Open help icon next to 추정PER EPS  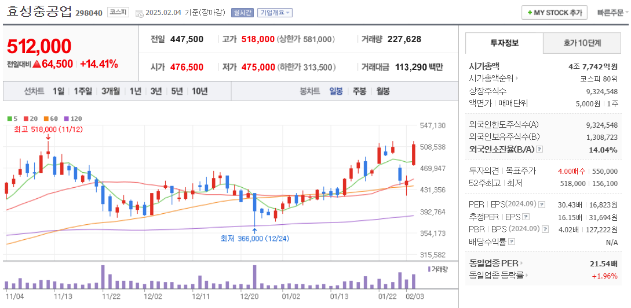point(526,217)
